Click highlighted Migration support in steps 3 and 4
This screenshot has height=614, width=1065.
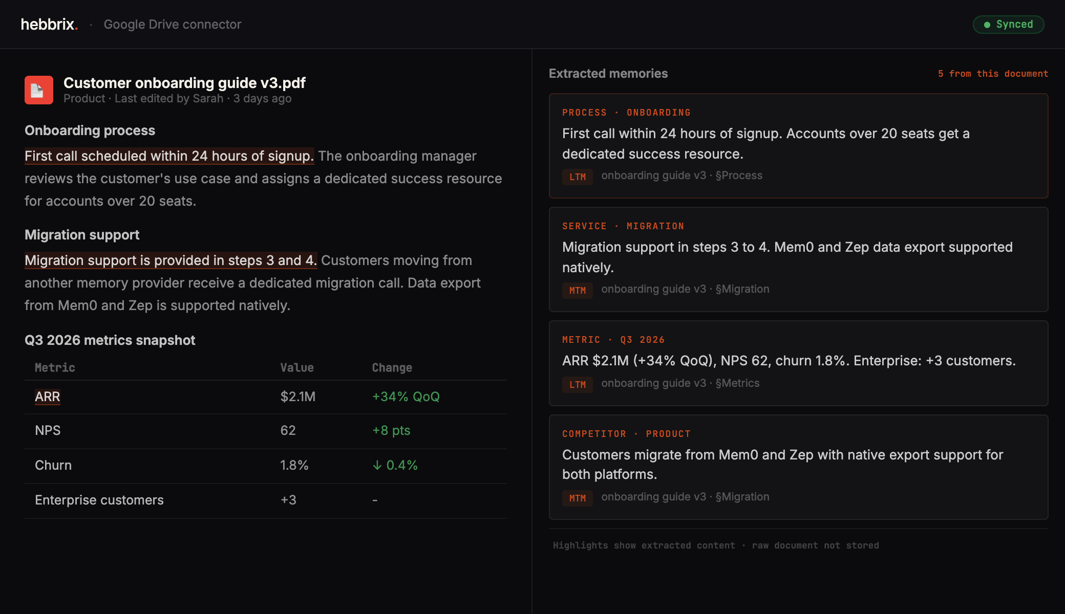click(171, 260)
